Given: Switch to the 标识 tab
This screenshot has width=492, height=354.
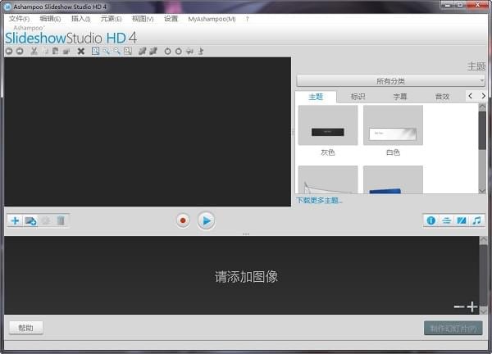Looking at the screenshot, I should (358, 97).
